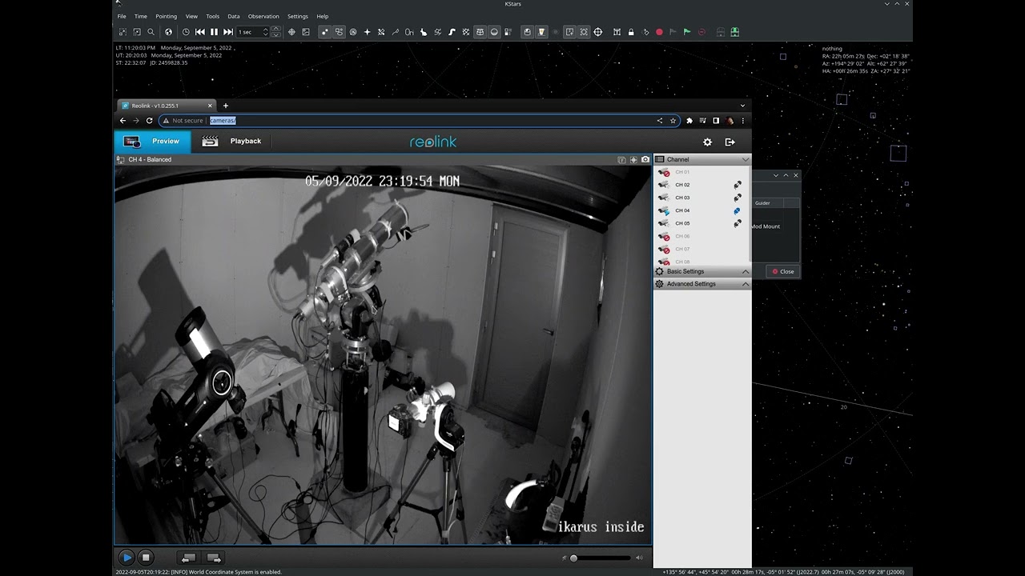Toggle Milky Way curve display
Image resolution: width=1025 pixels, height=576 pixels.
pyautogui.click(x=452, y=32)
